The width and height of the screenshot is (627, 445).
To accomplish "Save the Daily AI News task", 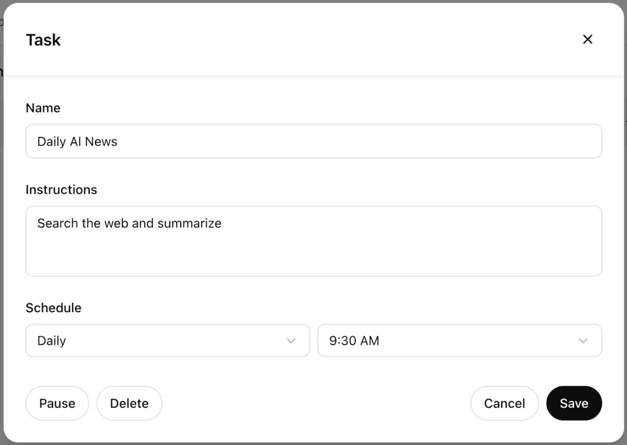I will [x=574, y=403].
